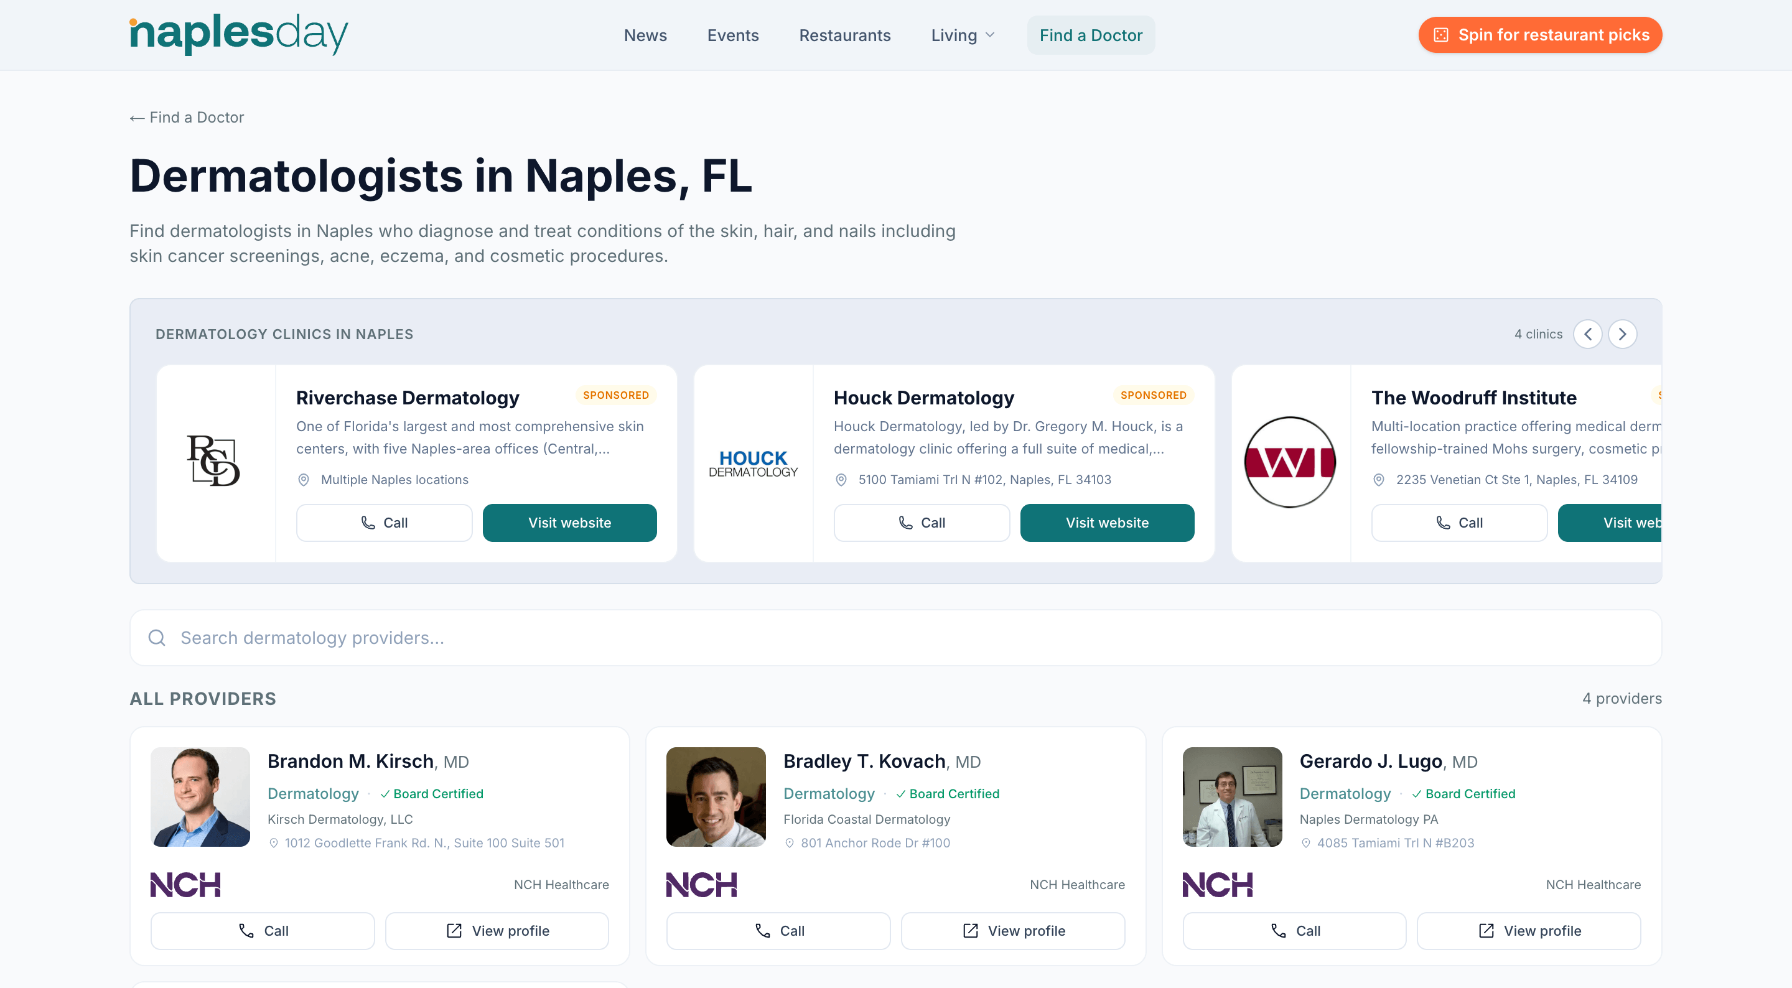The image size is (1792, 988).
Task: Click NCH Healthcare label on Kirsch card
Action: (x=561, y=885)
